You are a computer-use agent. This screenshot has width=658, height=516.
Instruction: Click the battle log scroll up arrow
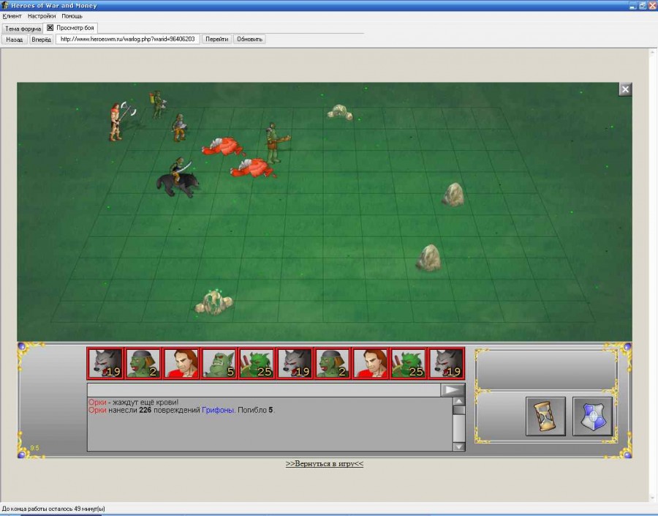[459, 401]
